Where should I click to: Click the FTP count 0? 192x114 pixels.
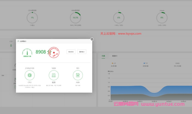11,46
